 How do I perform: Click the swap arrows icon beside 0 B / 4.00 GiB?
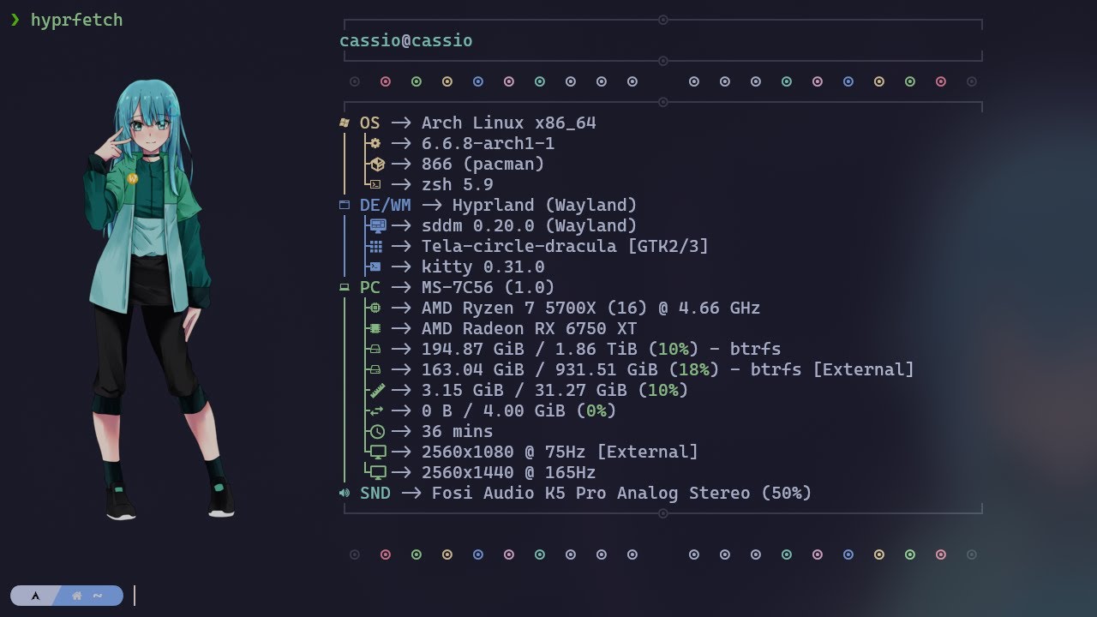(375, 410)
